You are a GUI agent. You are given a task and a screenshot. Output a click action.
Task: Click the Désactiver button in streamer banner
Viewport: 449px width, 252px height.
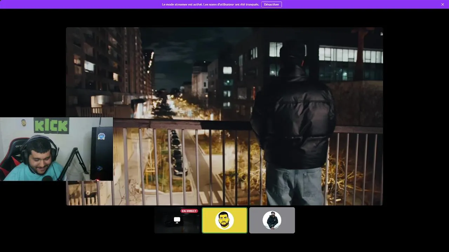click(272, 5)
